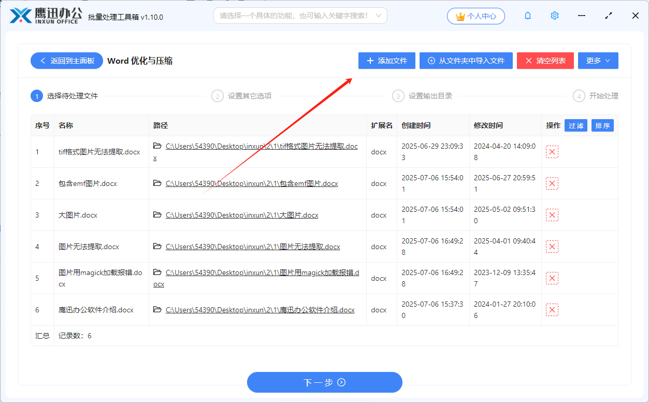Open settings via the gear icon
Viewport: 649px width, 403px height.
click(x=555, y=16)
